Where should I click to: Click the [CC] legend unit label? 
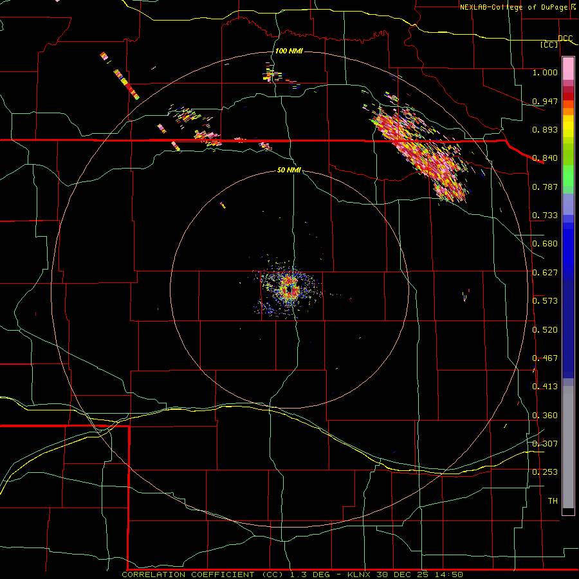549,44
